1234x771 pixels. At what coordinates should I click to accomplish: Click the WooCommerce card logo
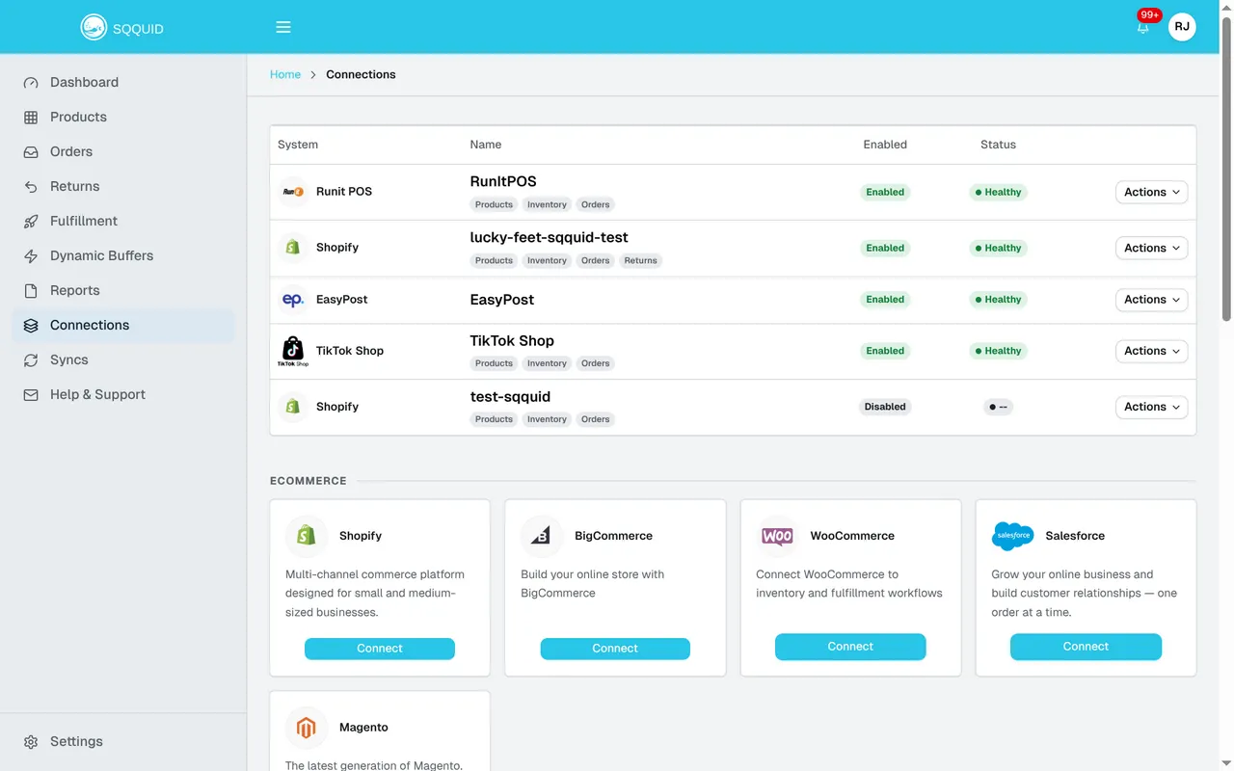pyautogui.click(x=777, y=536)
